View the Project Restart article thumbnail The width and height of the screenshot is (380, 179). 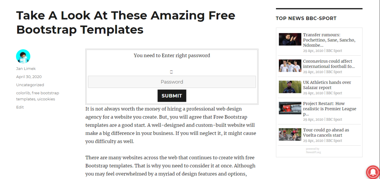(x=290, y=108)
